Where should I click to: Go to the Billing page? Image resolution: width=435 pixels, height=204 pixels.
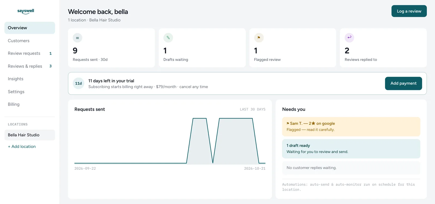coord(30,104)
